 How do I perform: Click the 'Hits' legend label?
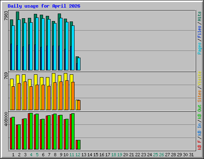(x=200, y=16)
